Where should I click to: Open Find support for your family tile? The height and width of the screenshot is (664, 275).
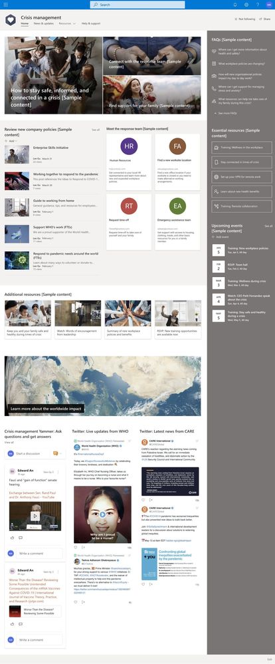click(152, 95)
